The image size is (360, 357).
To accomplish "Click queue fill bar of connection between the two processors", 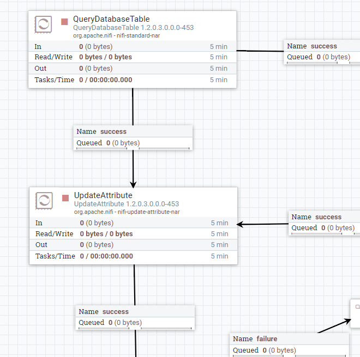I will tap(133, 149).
